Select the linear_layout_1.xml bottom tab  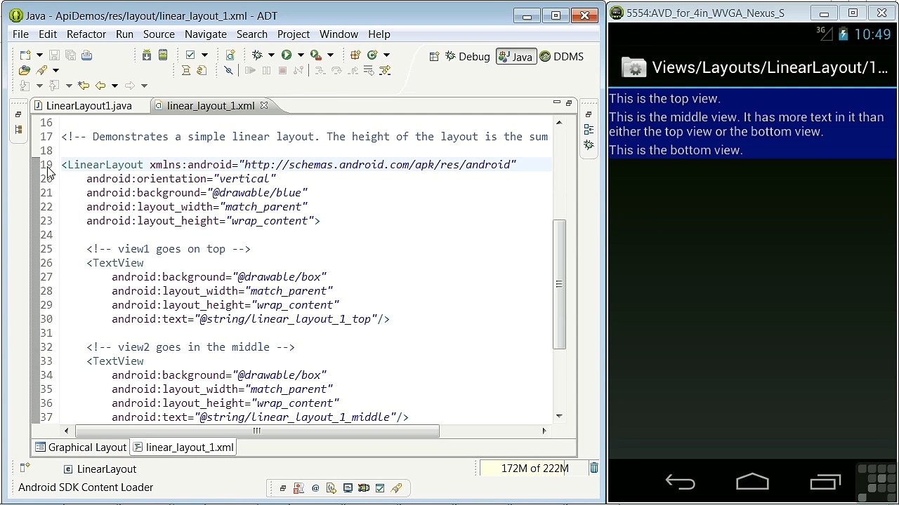183,447
